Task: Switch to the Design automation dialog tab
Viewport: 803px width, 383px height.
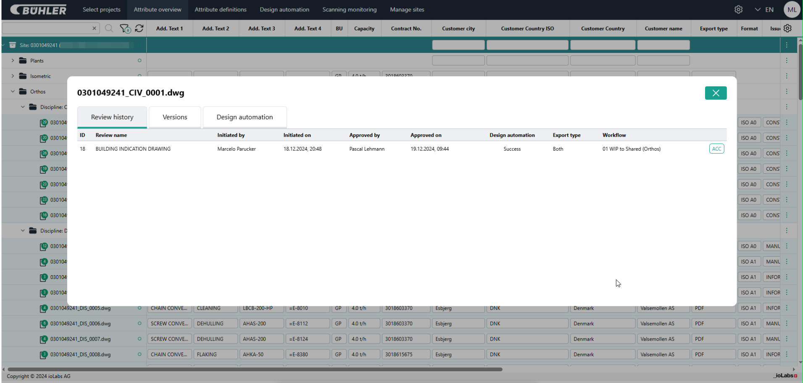Action: tap(245, 117)
